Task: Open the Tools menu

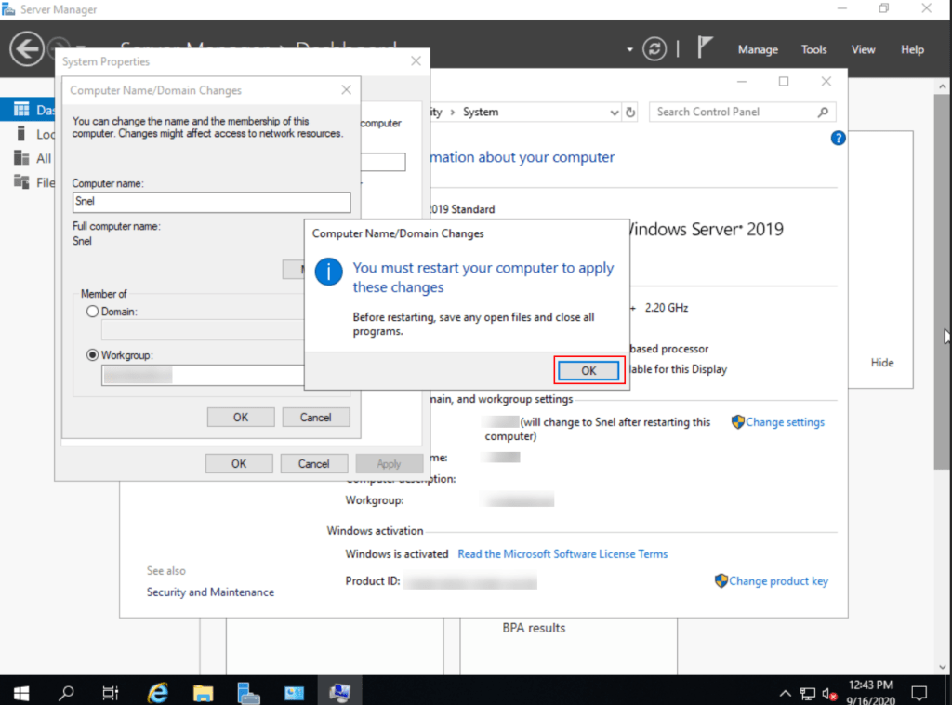Action: [813, 49]
